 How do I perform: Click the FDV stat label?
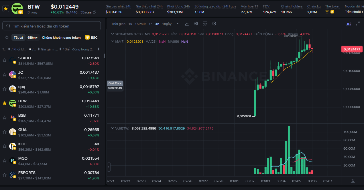point(266,6)
